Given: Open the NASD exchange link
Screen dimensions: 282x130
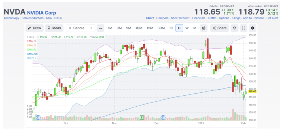Looking at the screenshot, I should pos(58,18).
